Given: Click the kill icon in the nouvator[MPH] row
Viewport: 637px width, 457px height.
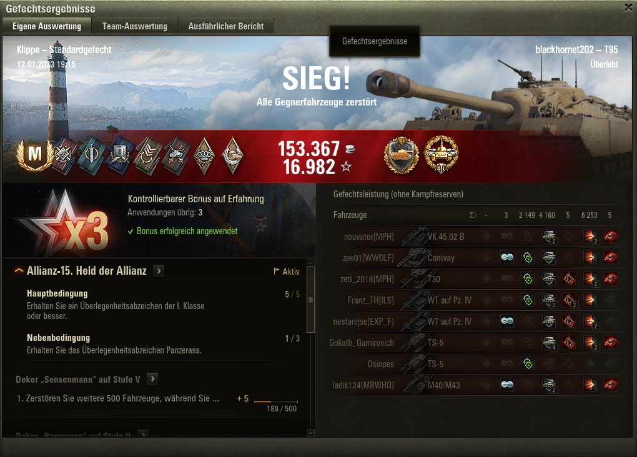Looking at the screenshot, I should point(610,236).
